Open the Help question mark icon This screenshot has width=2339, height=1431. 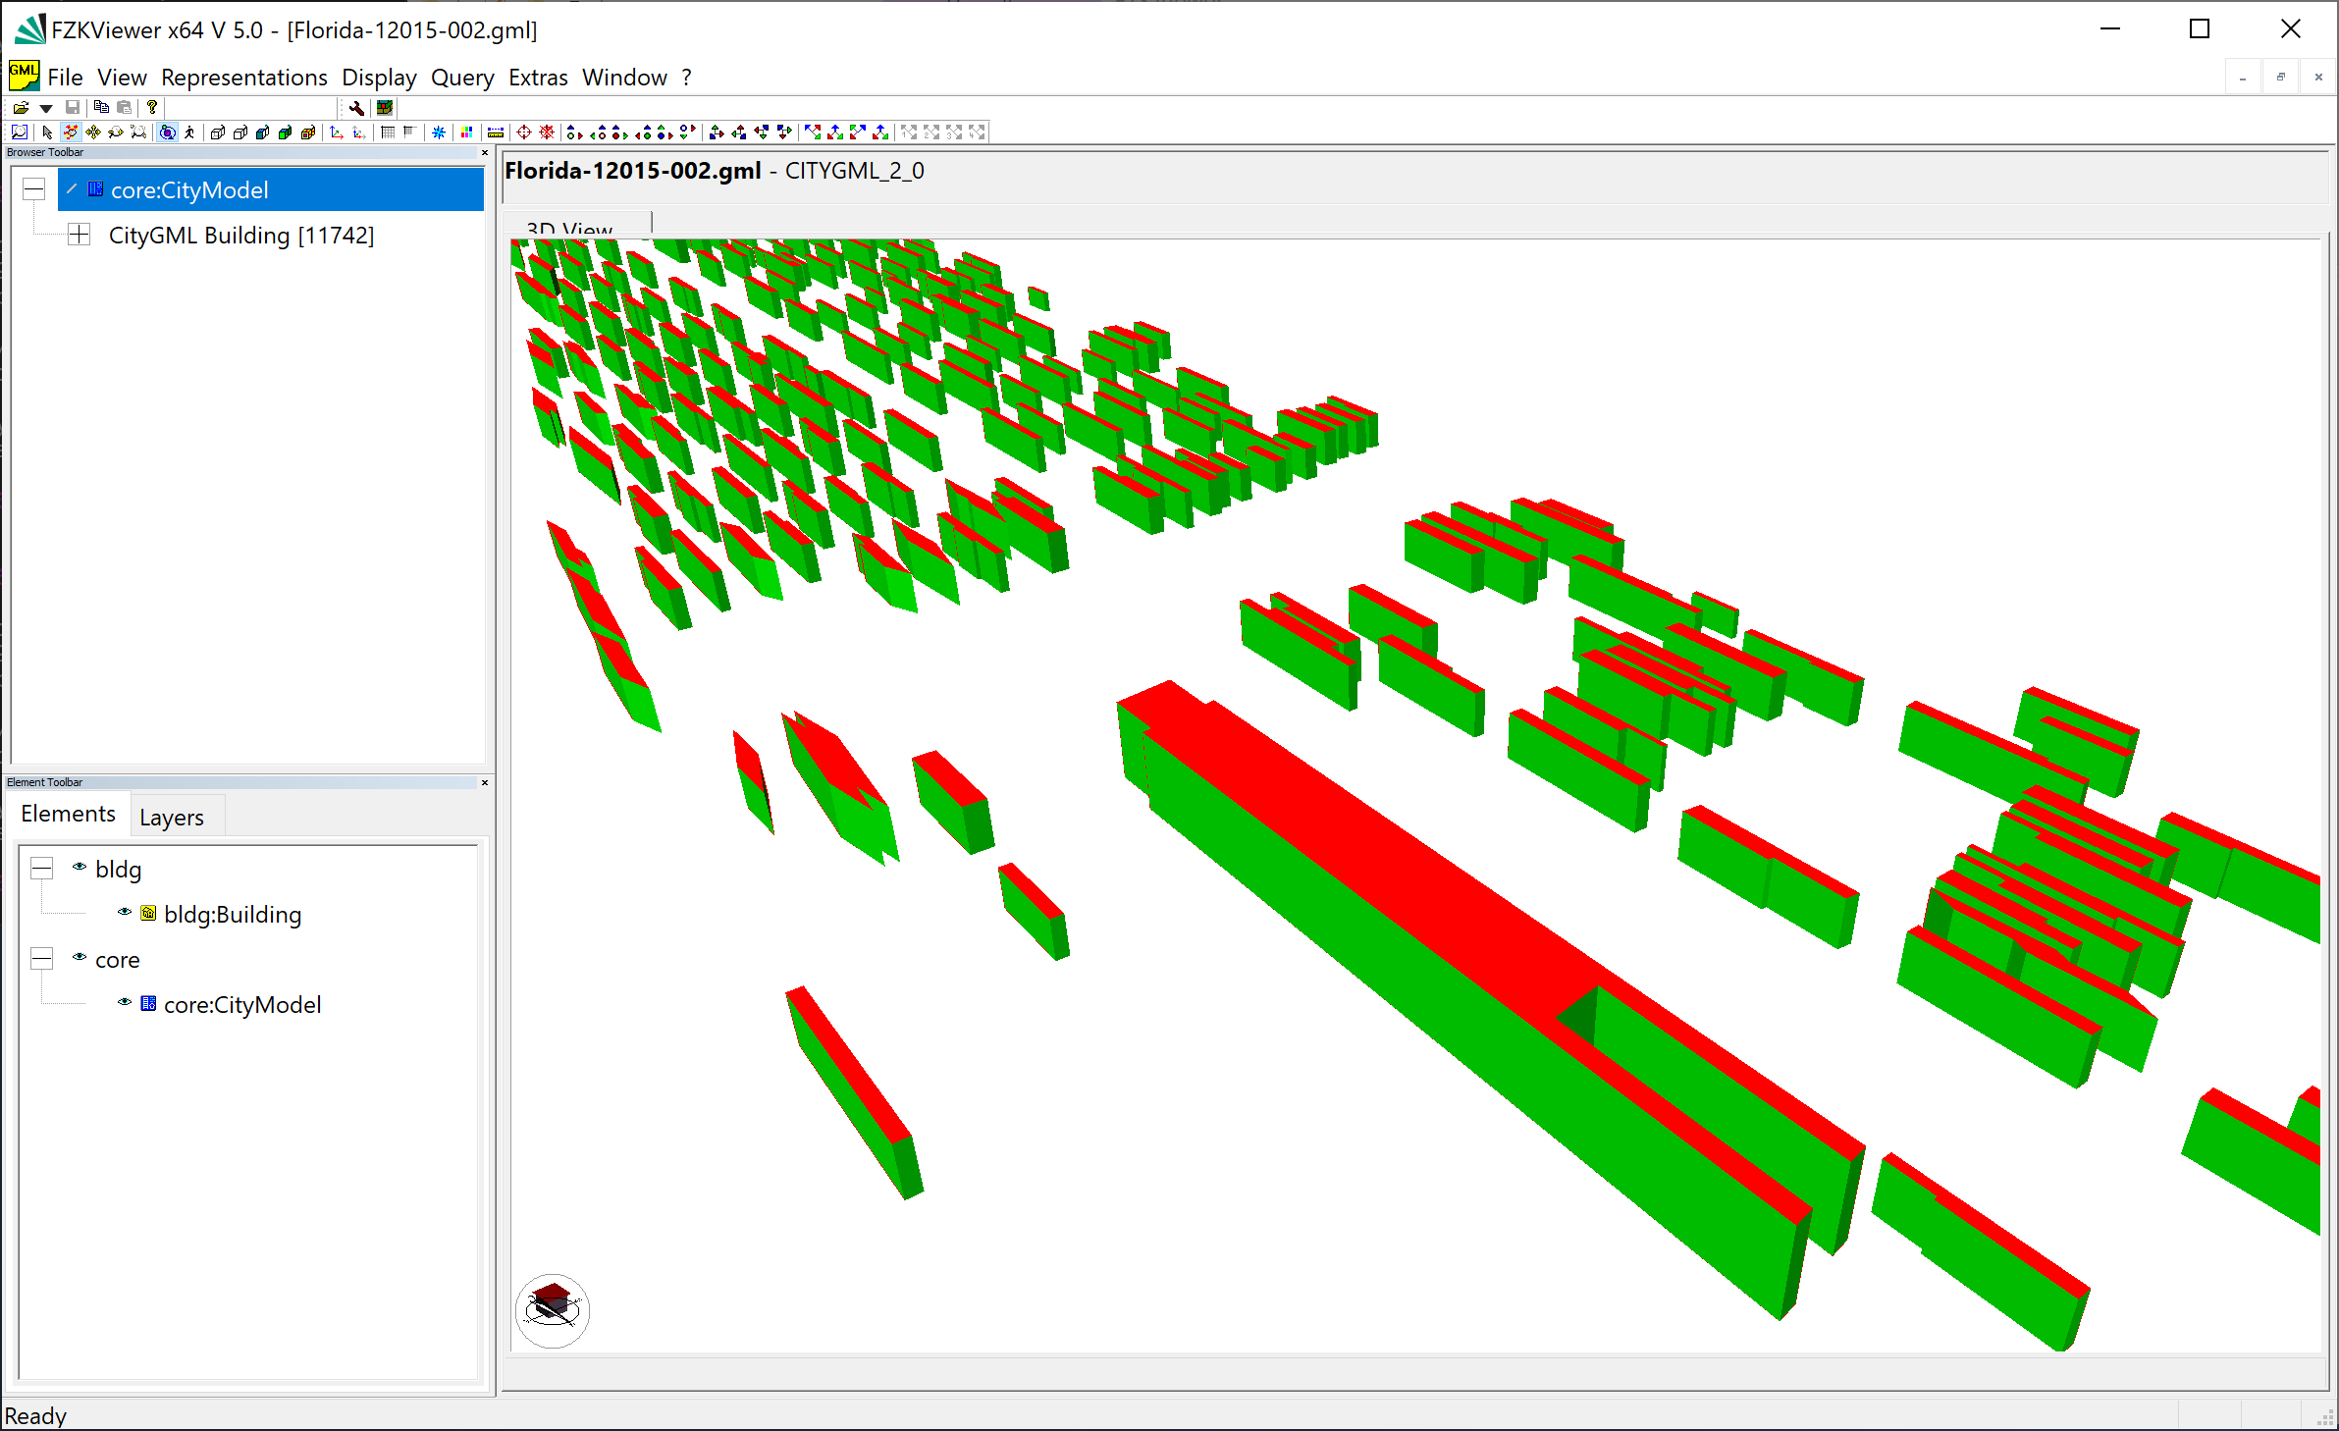151,107
